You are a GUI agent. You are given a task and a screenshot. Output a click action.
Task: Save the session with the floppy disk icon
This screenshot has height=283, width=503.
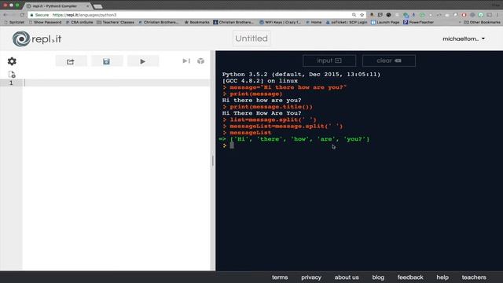pyautogui.click(x=107, y=61)
